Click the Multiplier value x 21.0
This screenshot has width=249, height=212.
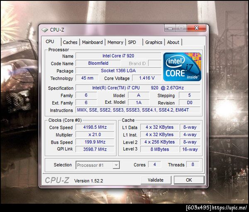95,135
